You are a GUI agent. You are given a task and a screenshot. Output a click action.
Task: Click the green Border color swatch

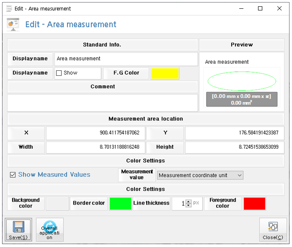pos(120,203)
